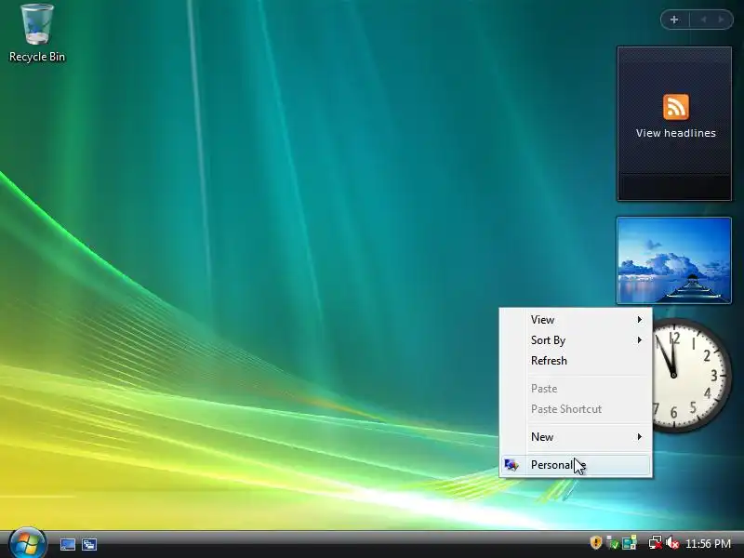Open the Windows Sidebar tray icon
This screenshot has height=558, width=744.
[x=630, y=543]
